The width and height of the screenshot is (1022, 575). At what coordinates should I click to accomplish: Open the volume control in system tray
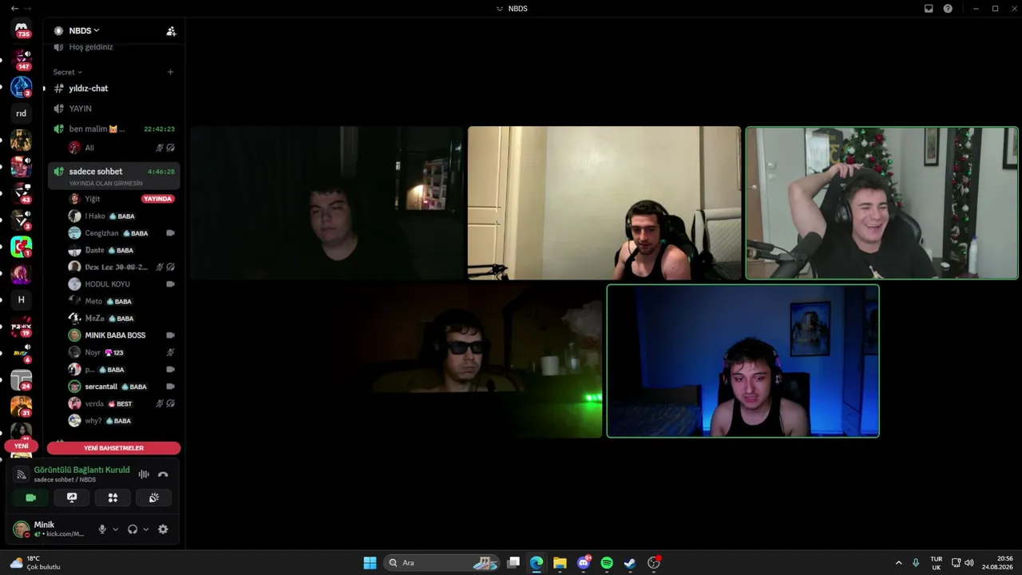(x=969, y=563)
